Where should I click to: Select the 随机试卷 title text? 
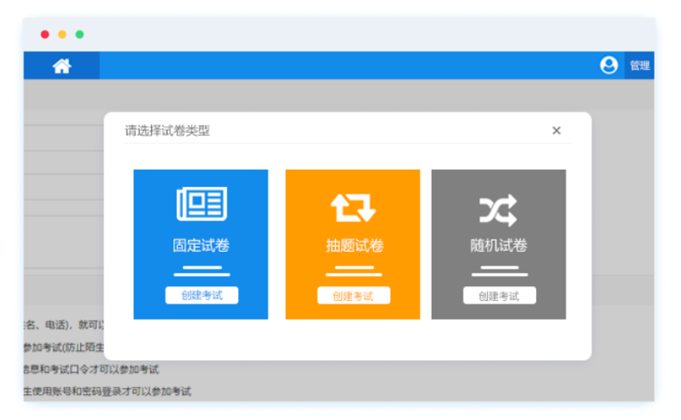click(499, 246)
